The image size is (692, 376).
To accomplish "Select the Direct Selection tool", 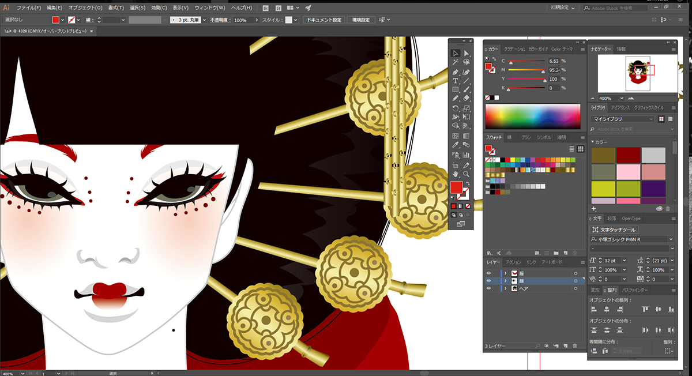I will pos(466,53).
